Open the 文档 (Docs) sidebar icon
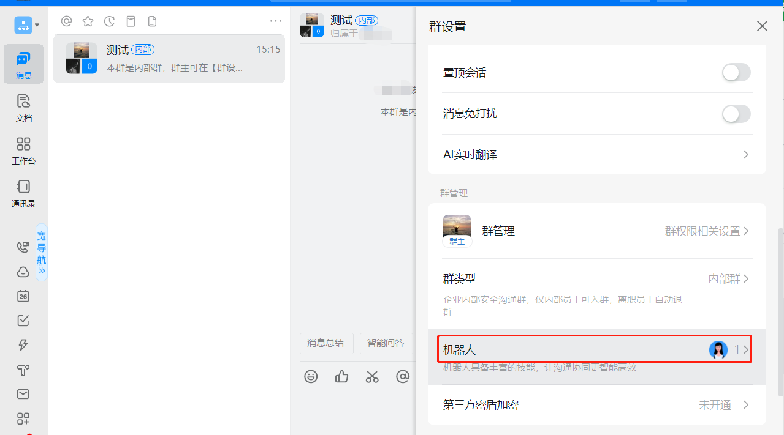Viewport: 784px width, 435px height. click(23, 107)
